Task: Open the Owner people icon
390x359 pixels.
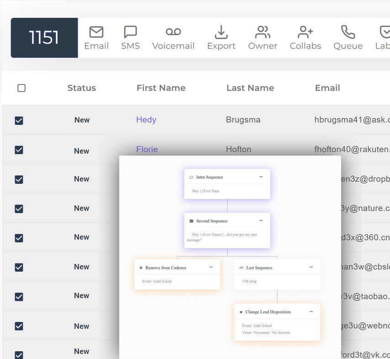Action: click(263, 32)
